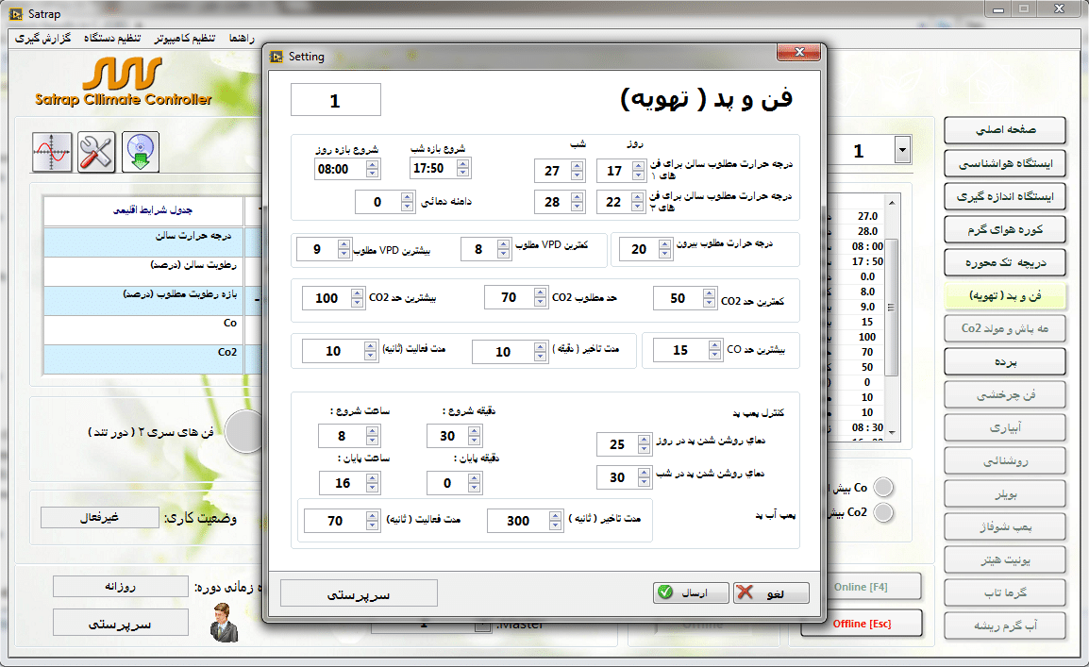Adjust pad on-temperature day 25 stepper
The image size is (1089, 667).
[644, 444]
